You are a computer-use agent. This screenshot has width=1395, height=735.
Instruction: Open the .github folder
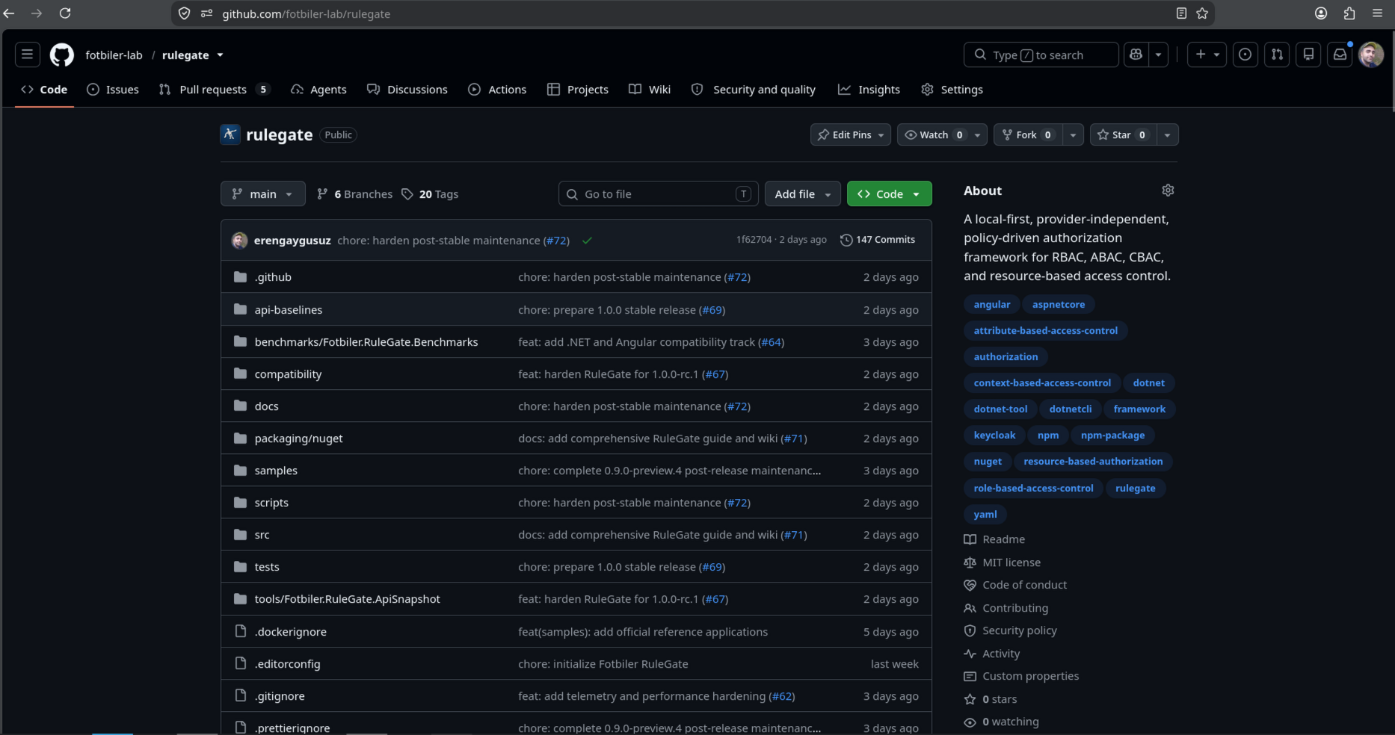(273, 277)
